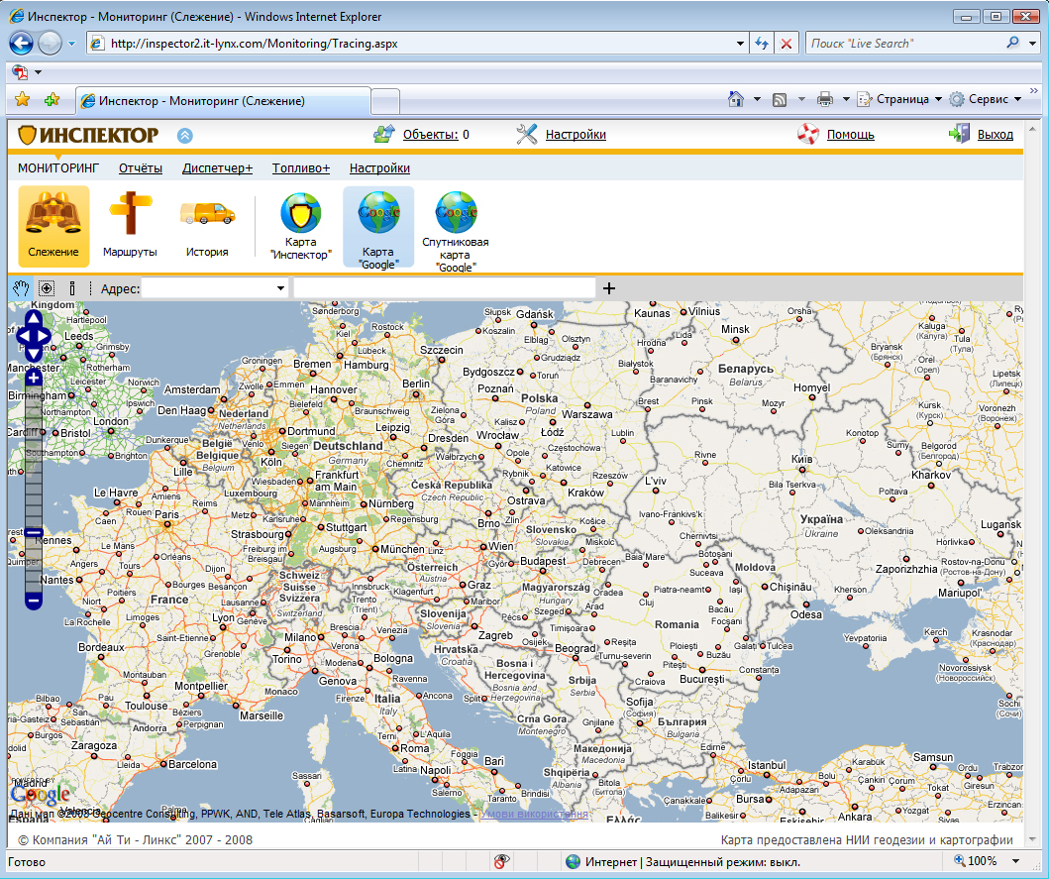Viewport: 1049px width, 879px height.
Task: Open the Помощь link
Action: click(x=850, y=135)
